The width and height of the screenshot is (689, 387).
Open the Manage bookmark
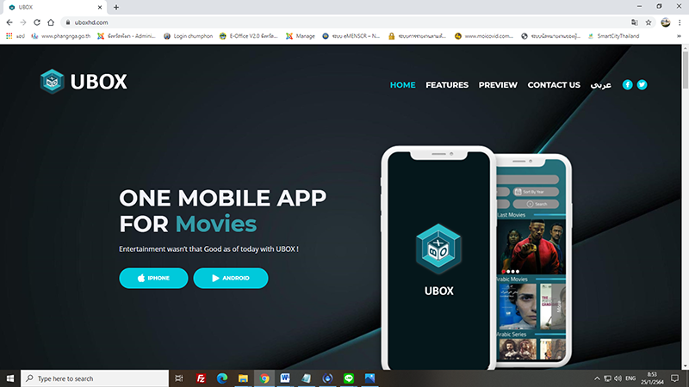click(x=301, y=36)
